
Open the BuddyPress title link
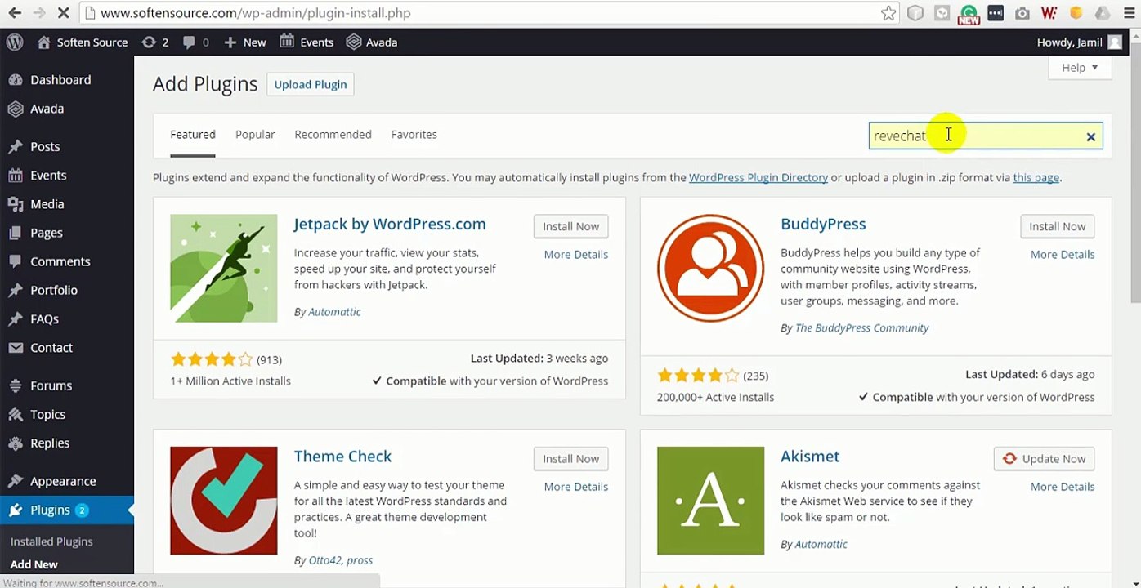point(823,225)
